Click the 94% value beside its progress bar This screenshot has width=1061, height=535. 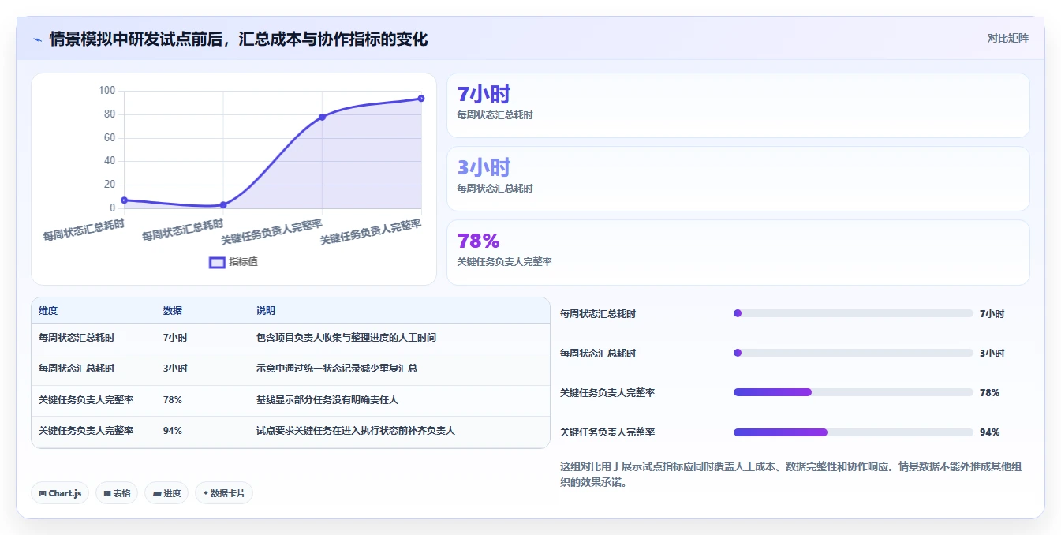pyautogui.click(x=990, y=432)
